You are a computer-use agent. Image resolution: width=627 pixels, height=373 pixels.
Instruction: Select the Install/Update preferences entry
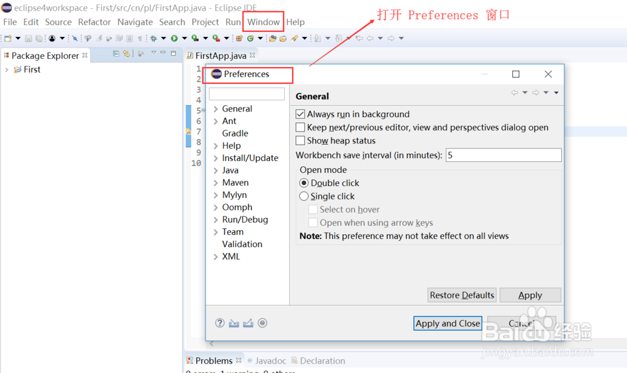250,159
